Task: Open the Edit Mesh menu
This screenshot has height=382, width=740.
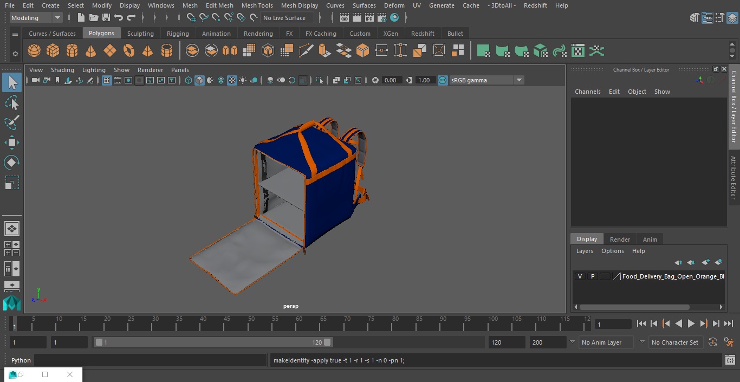Action: tap(219, 5)
